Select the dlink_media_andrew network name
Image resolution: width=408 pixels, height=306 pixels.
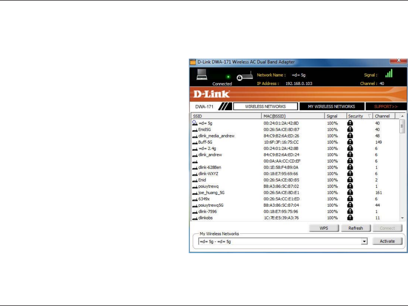point(216,136)
